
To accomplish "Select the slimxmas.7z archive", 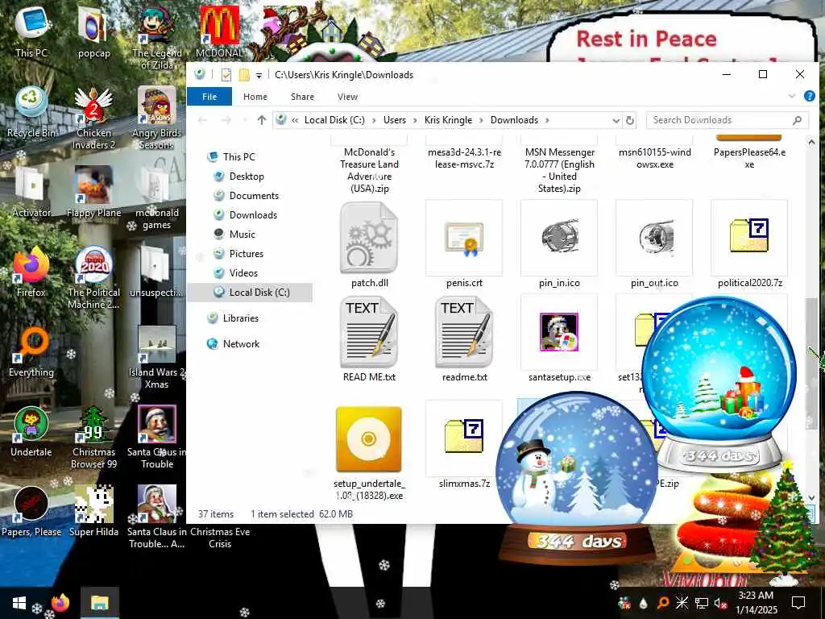I will coord(464,445).
